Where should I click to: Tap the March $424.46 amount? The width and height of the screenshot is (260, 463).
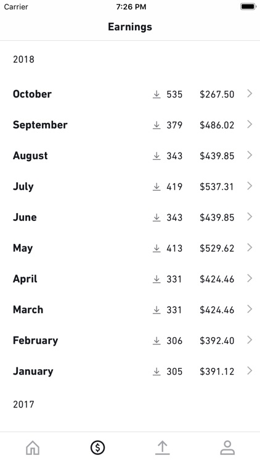pos(217,310)
